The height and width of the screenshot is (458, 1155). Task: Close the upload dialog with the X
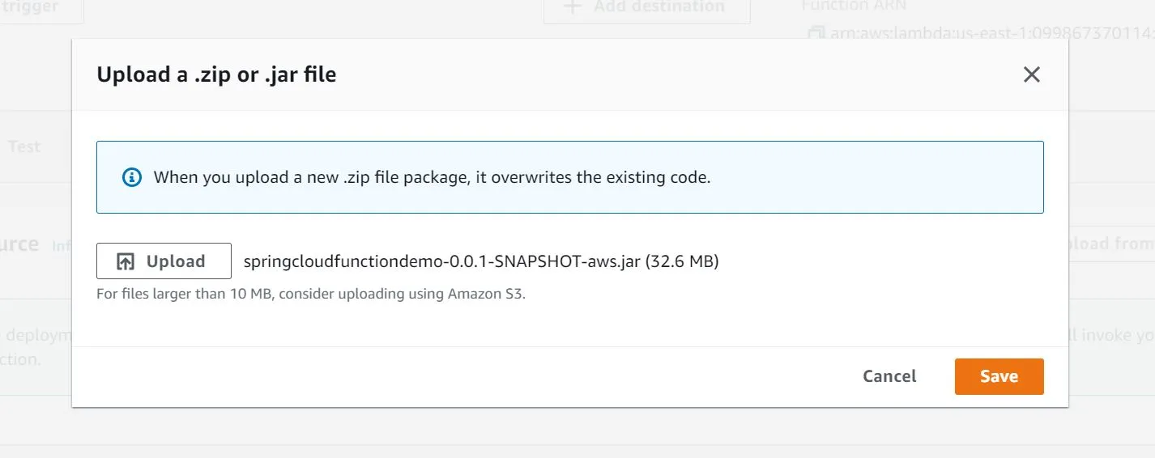click(1031, 74)
